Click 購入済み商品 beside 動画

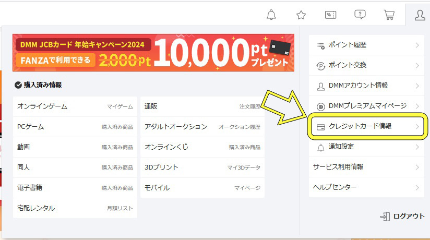pyautogui.click(x=117, y=147)
